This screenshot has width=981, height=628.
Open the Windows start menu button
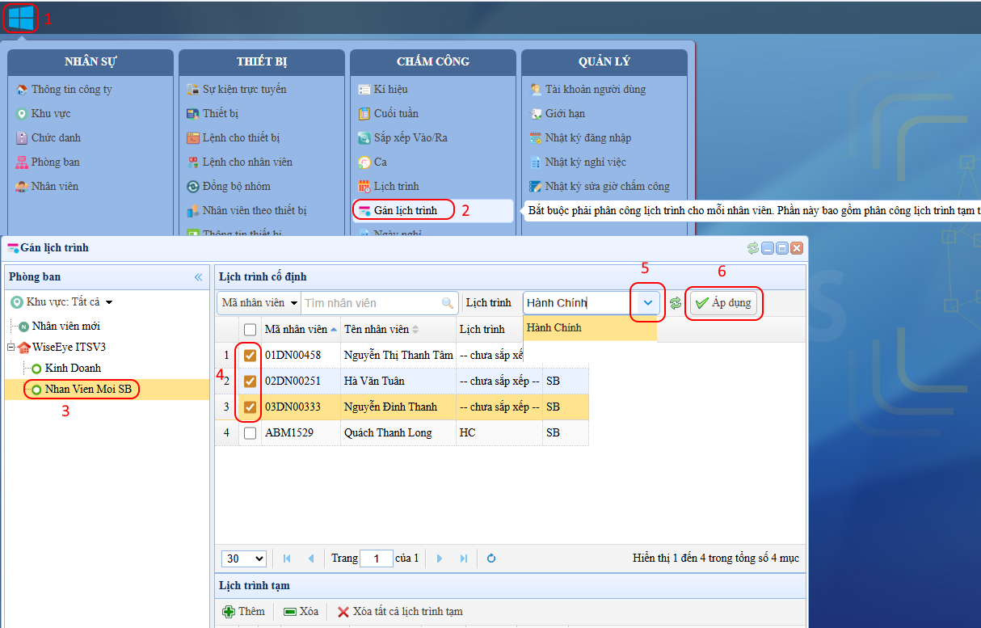(21, 18)
